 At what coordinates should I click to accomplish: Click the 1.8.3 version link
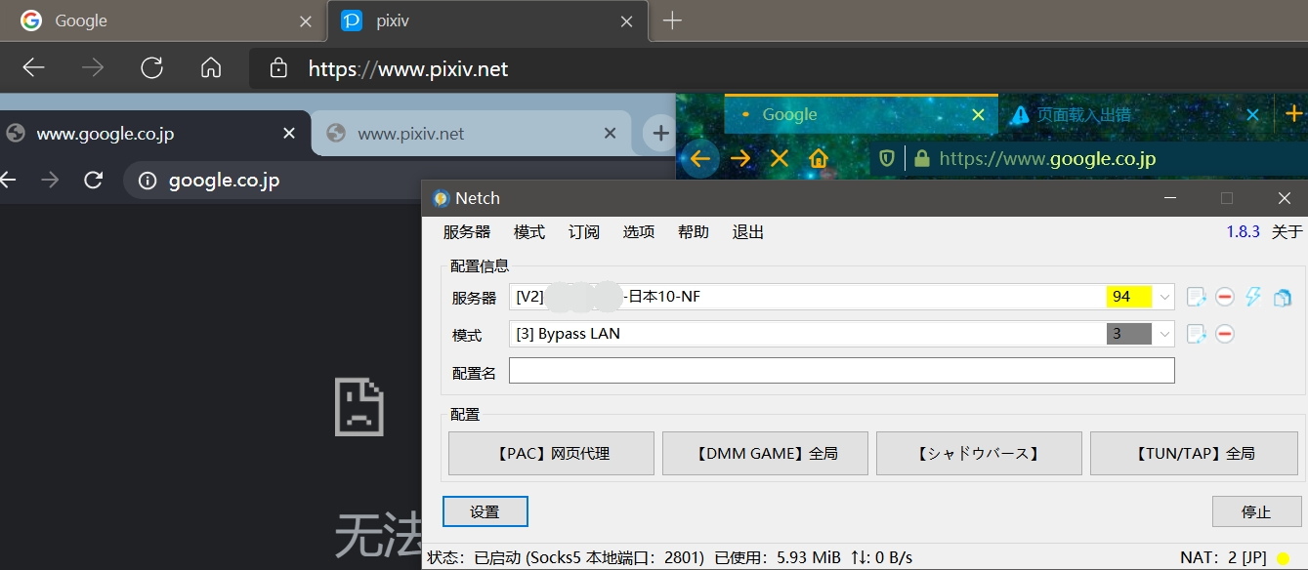click(1242, 231)
